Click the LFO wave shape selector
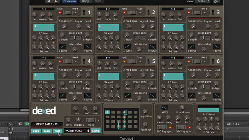The image size is (249, 140). point(165,108)
